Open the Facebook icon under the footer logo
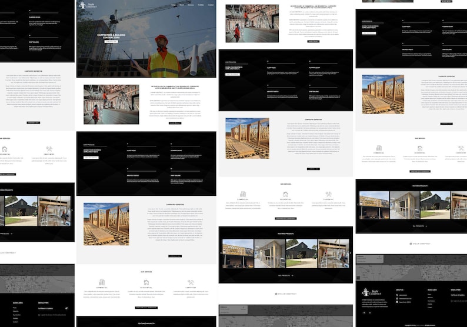Screen dimensions: 467x327 pos(364,313)
